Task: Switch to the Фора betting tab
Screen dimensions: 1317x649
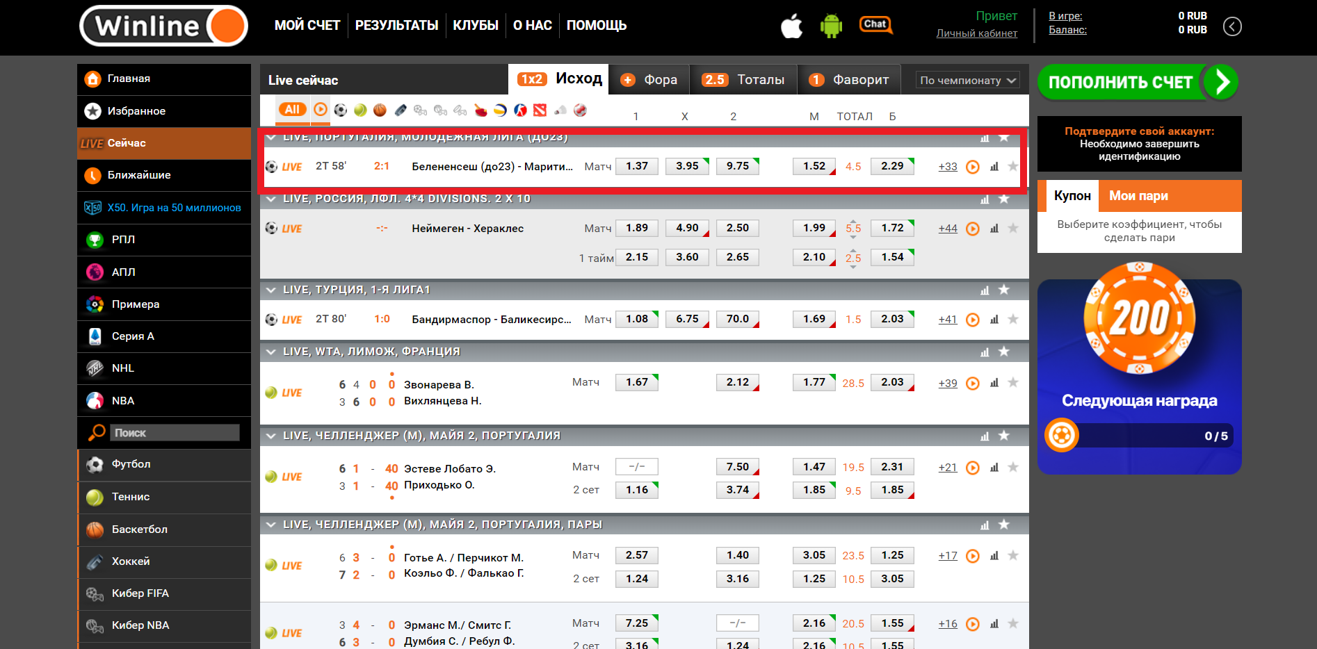Action: coord(649,80)
